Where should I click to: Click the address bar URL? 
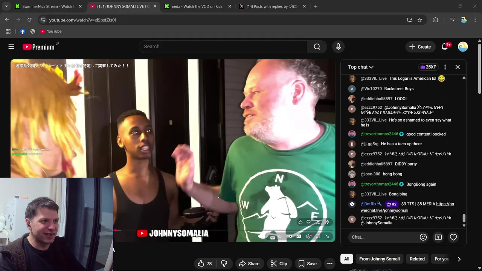point(82,20)
